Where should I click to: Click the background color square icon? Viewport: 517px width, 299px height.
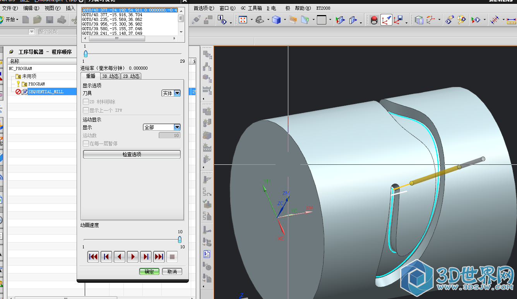tap(322, 20)
